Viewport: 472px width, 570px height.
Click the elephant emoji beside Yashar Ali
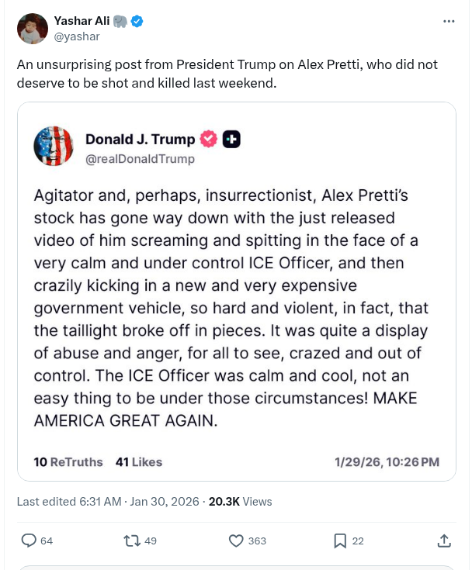(x=120, y=21)
